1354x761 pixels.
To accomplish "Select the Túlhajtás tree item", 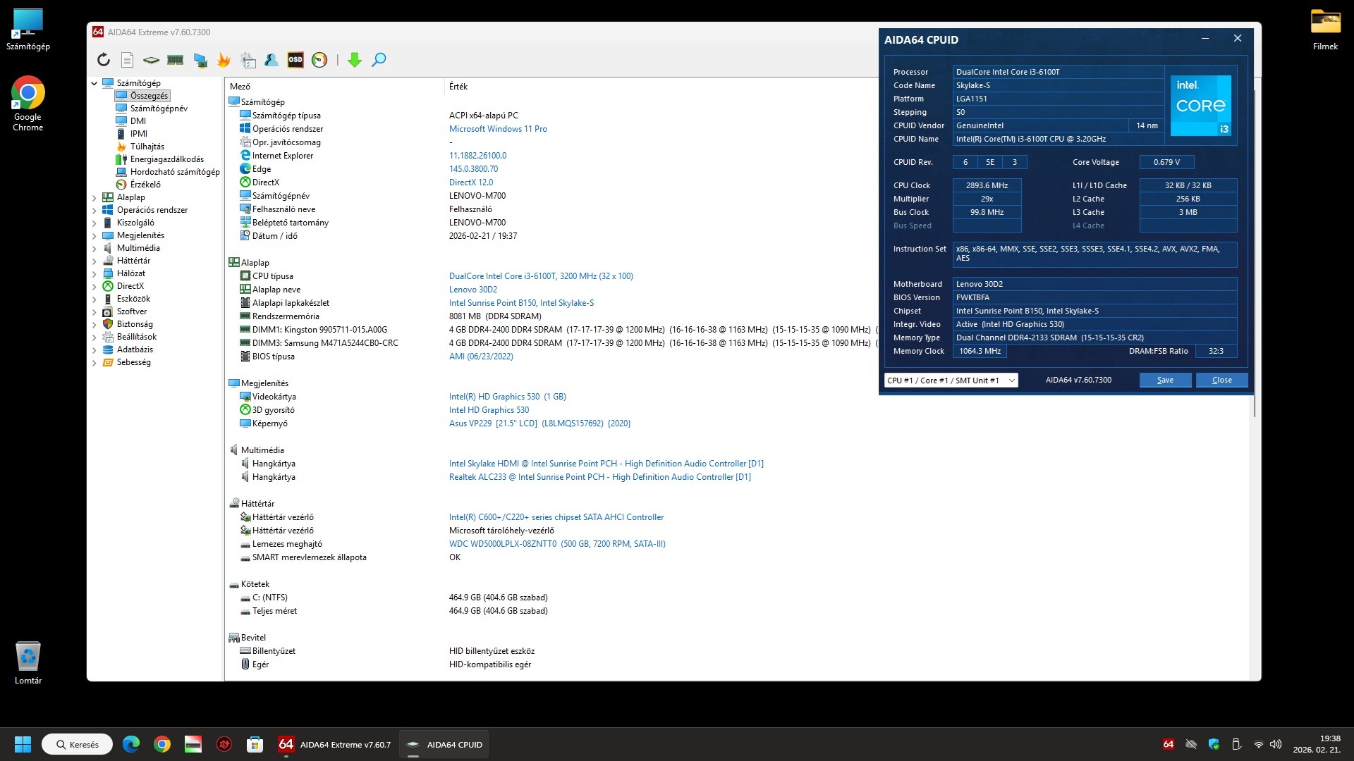I will (x=147, y=147).
